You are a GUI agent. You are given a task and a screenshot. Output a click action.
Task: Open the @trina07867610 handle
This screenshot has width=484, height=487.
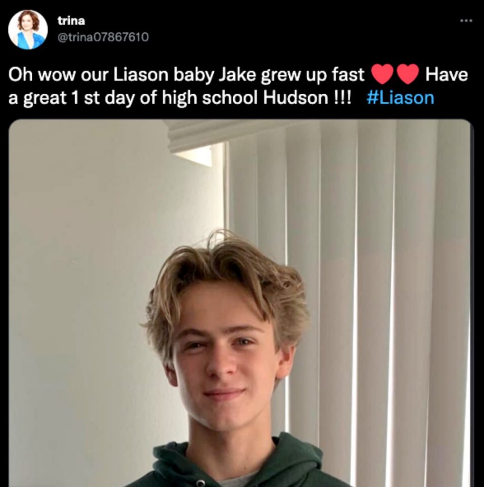click(103, 37)
